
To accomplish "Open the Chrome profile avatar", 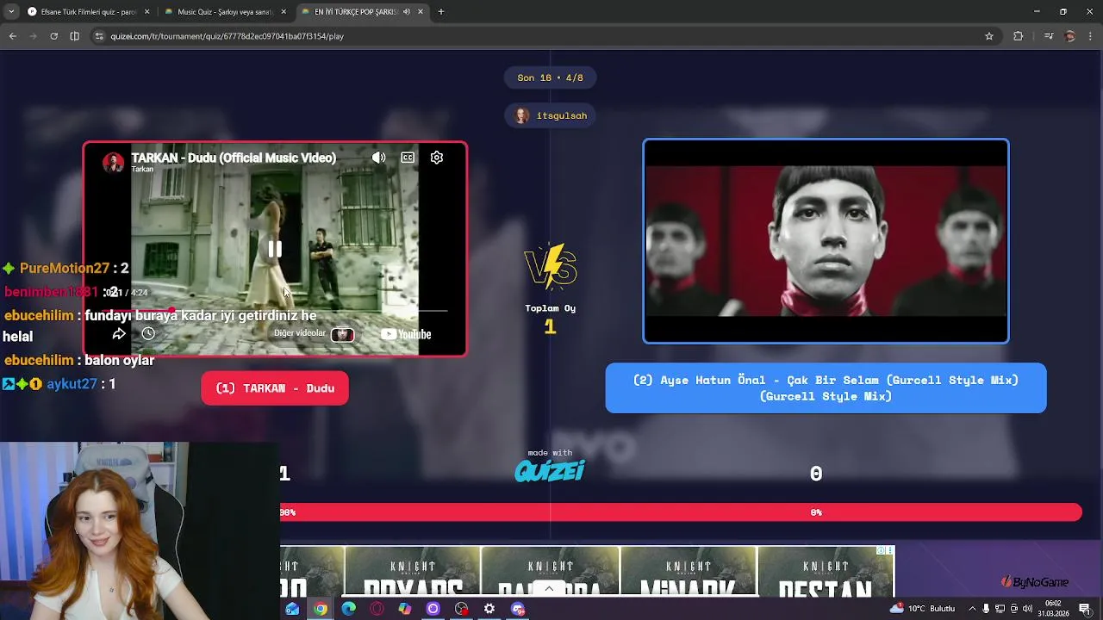I will 1070,36.
